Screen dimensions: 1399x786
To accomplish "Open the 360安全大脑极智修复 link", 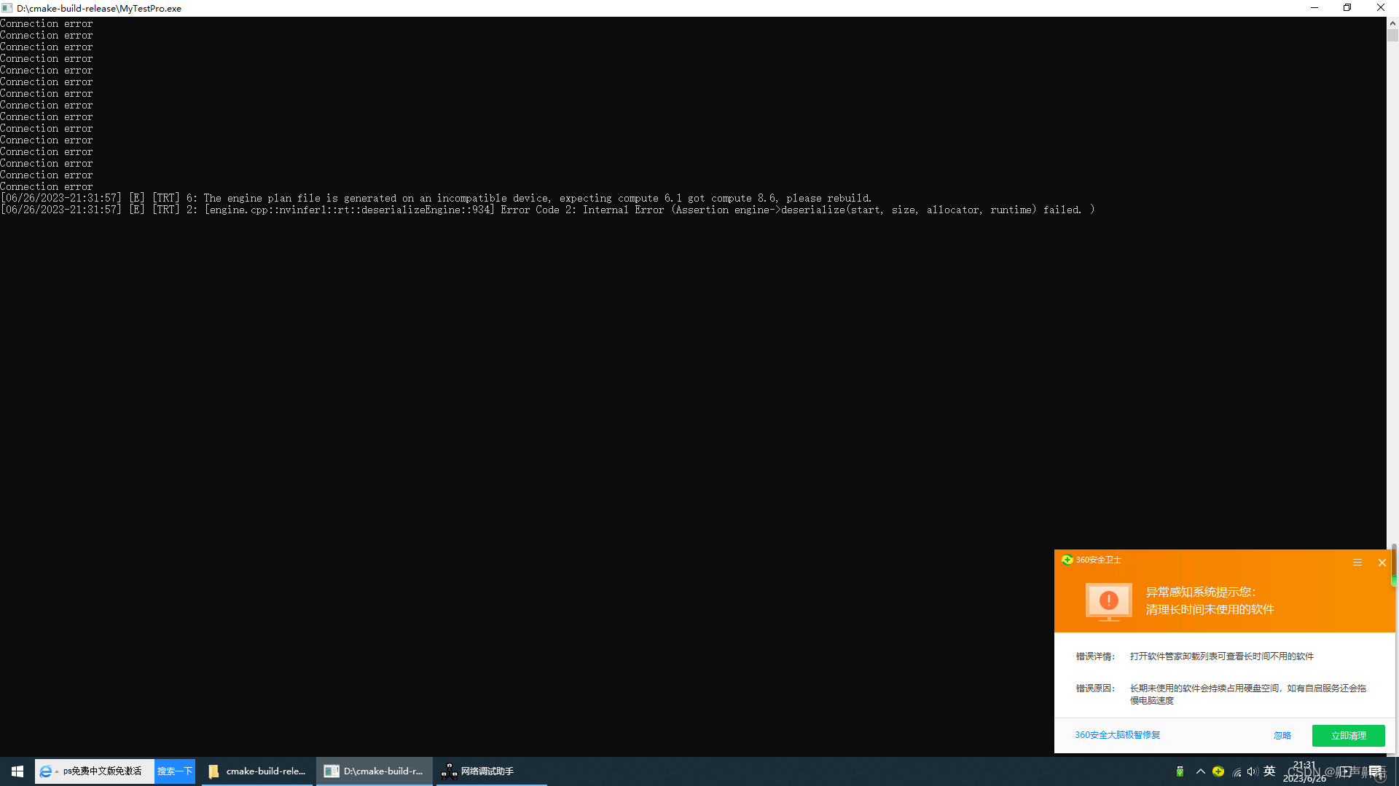I will pyautogui.click(x=1117, y=735).
